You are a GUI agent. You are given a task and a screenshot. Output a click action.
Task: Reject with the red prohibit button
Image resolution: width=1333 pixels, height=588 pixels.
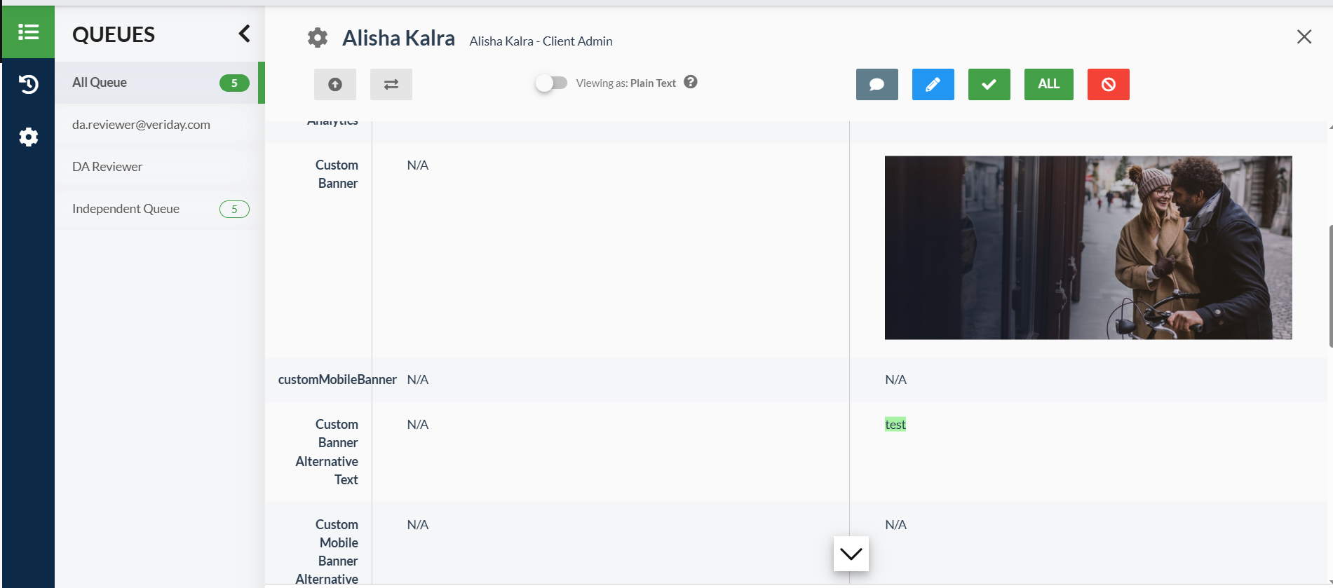[x=1108, y=84]
